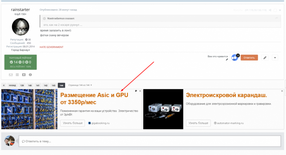Remove like via black X badge on thumbs-up
This screenshot has height=155, width=286.
[x=238, y=55]
